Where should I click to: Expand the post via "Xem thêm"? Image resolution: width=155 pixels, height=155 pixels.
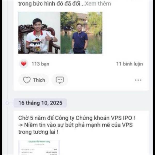point(98,4)
